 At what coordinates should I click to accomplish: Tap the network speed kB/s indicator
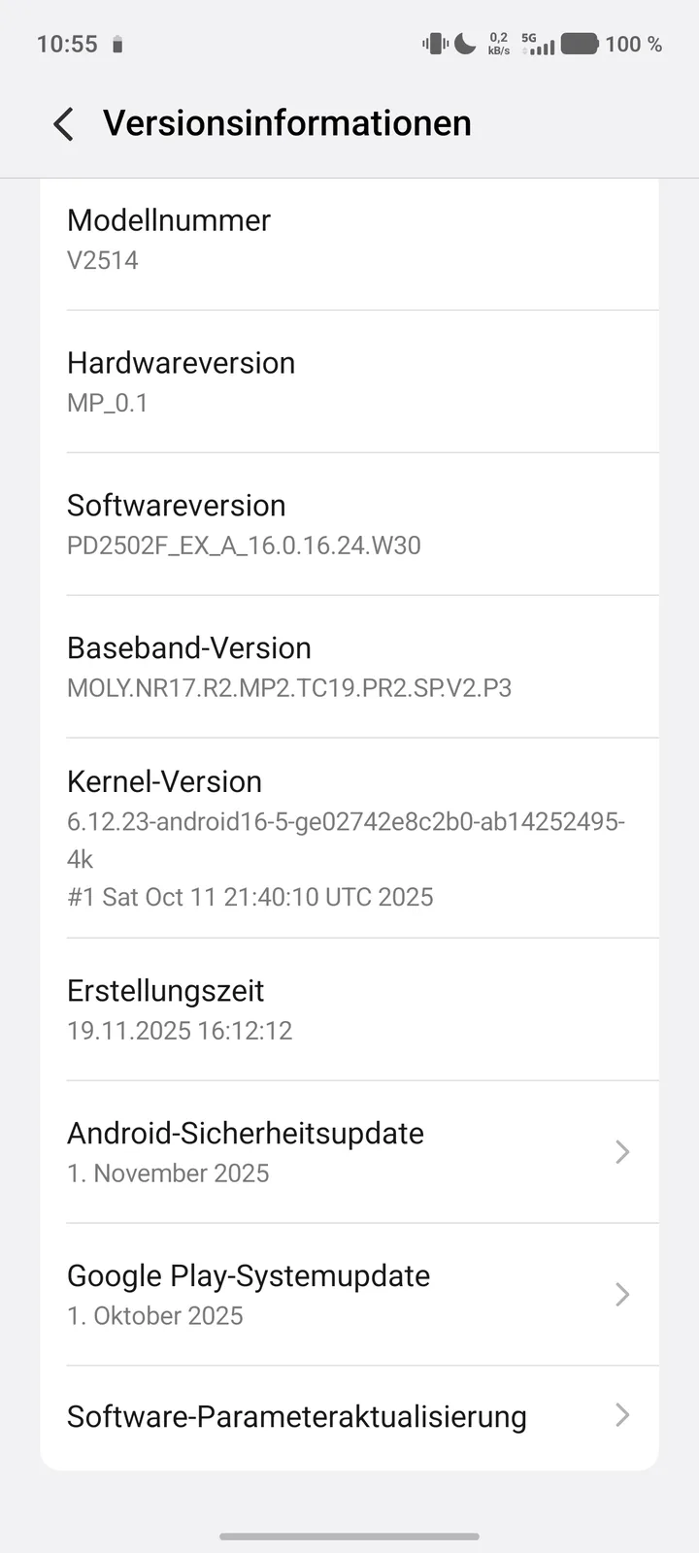pyautogui.click(x=499, y=44)
